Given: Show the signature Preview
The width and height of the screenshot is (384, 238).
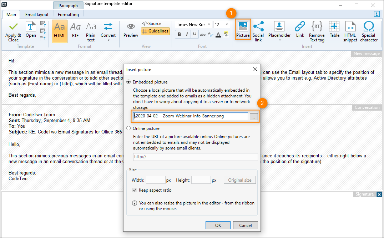Looking at the screenshot, I should [131, 30].
